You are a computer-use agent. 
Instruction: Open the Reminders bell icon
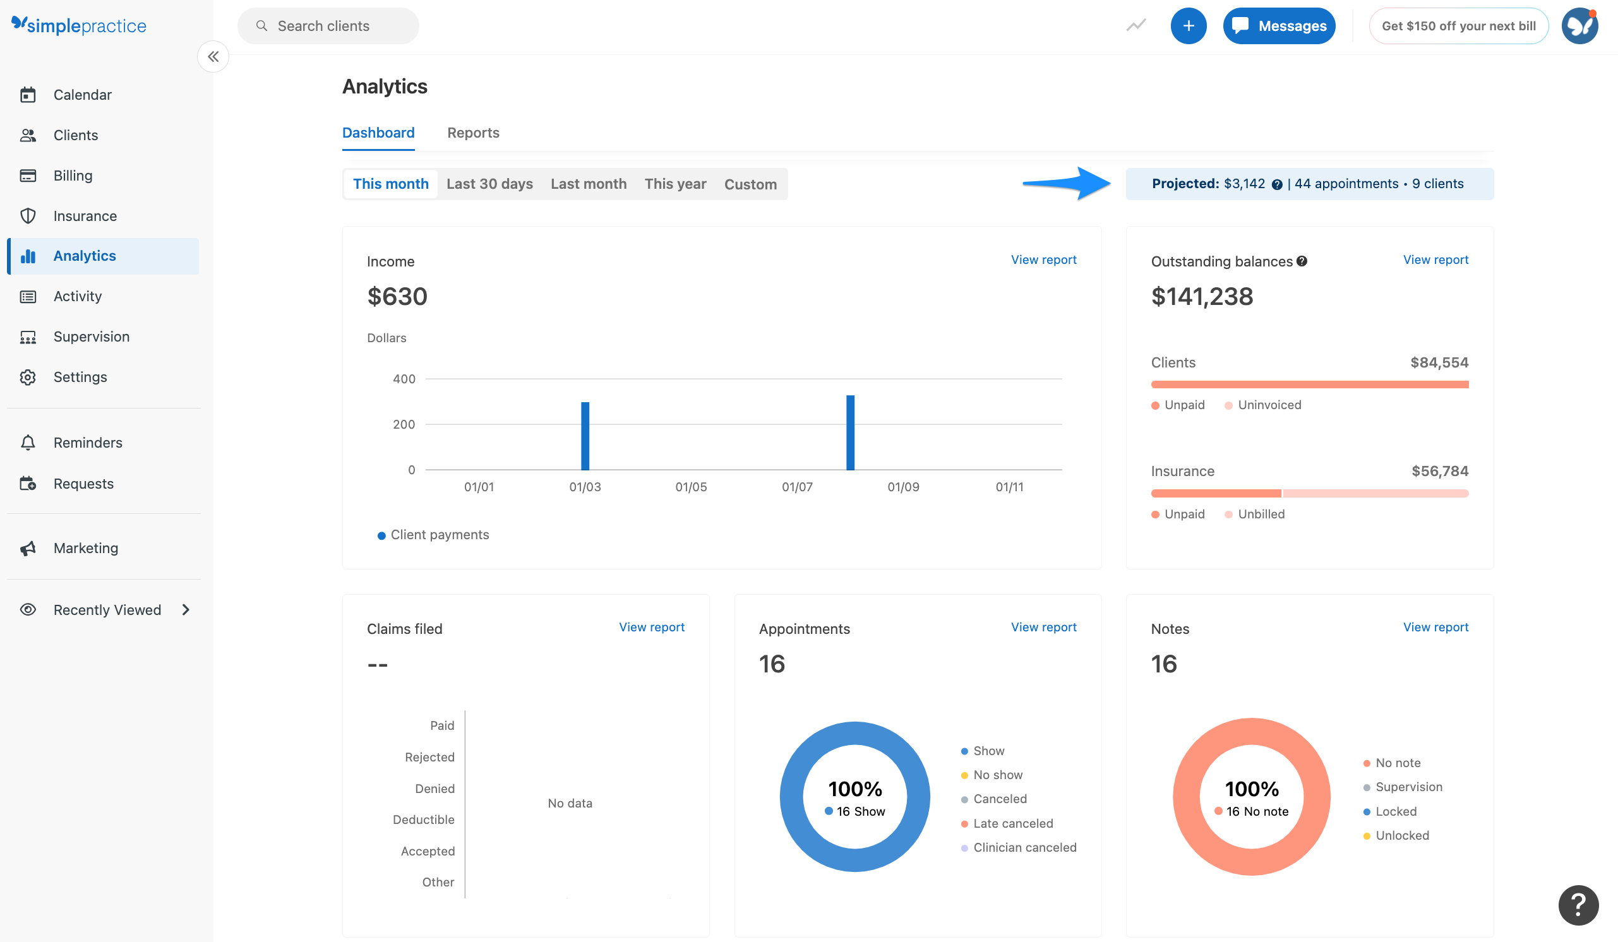29,442
